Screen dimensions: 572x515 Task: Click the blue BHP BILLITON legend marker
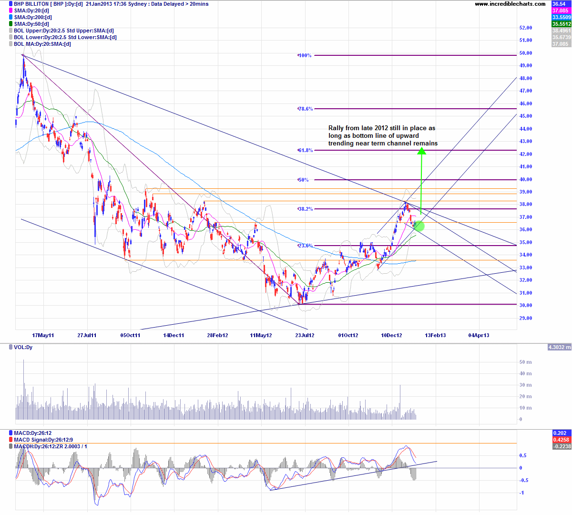10,4
